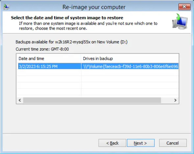194x154 pixels.
Task: Click the Drives in backup column header
Action: tap(130, 58)
